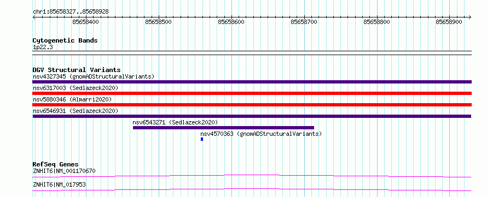Open the ZNHIT6|NM_017953 transcript label
This screenshot has width=487, height=197.
[x=59, y=185]
